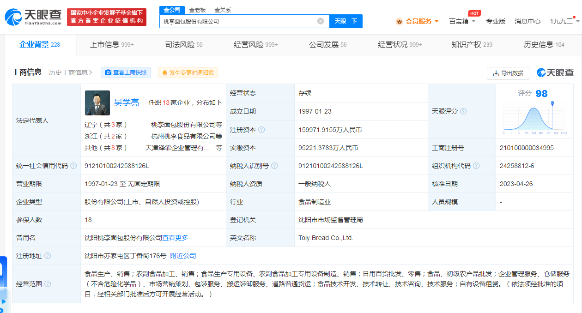
Task: Click the red 13 companies count
Action: tap(166, 102)
